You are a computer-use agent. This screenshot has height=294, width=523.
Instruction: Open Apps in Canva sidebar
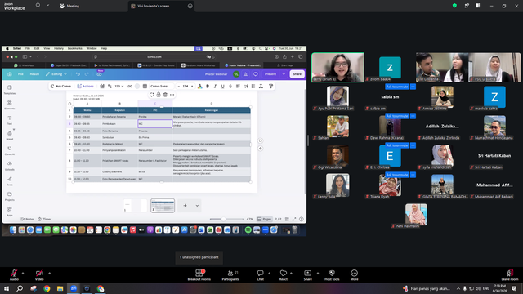click(10, 212)
